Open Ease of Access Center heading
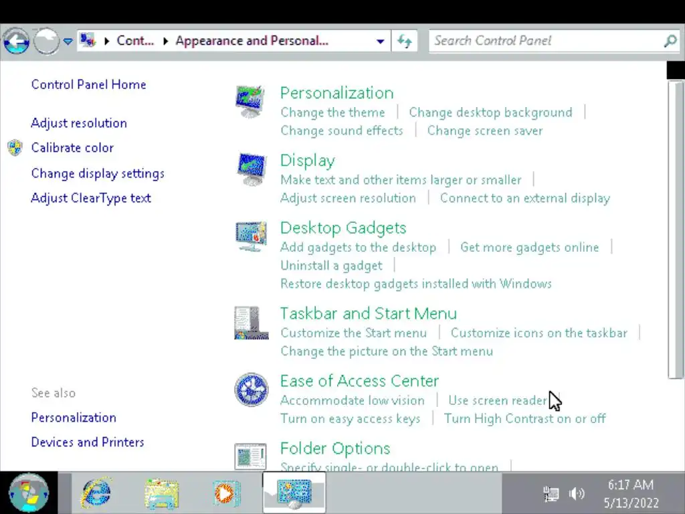Screen dimensions: 685x514 pyautogui.click(x=359, y=381)
